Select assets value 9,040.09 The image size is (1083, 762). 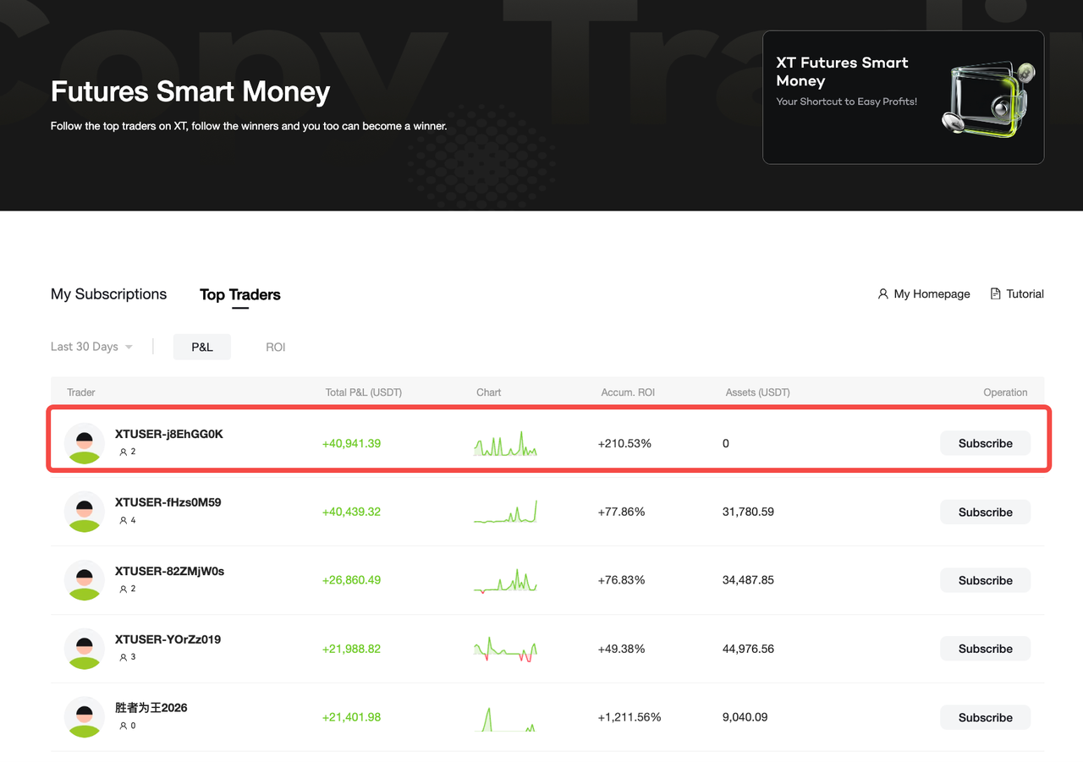(745, 717)
